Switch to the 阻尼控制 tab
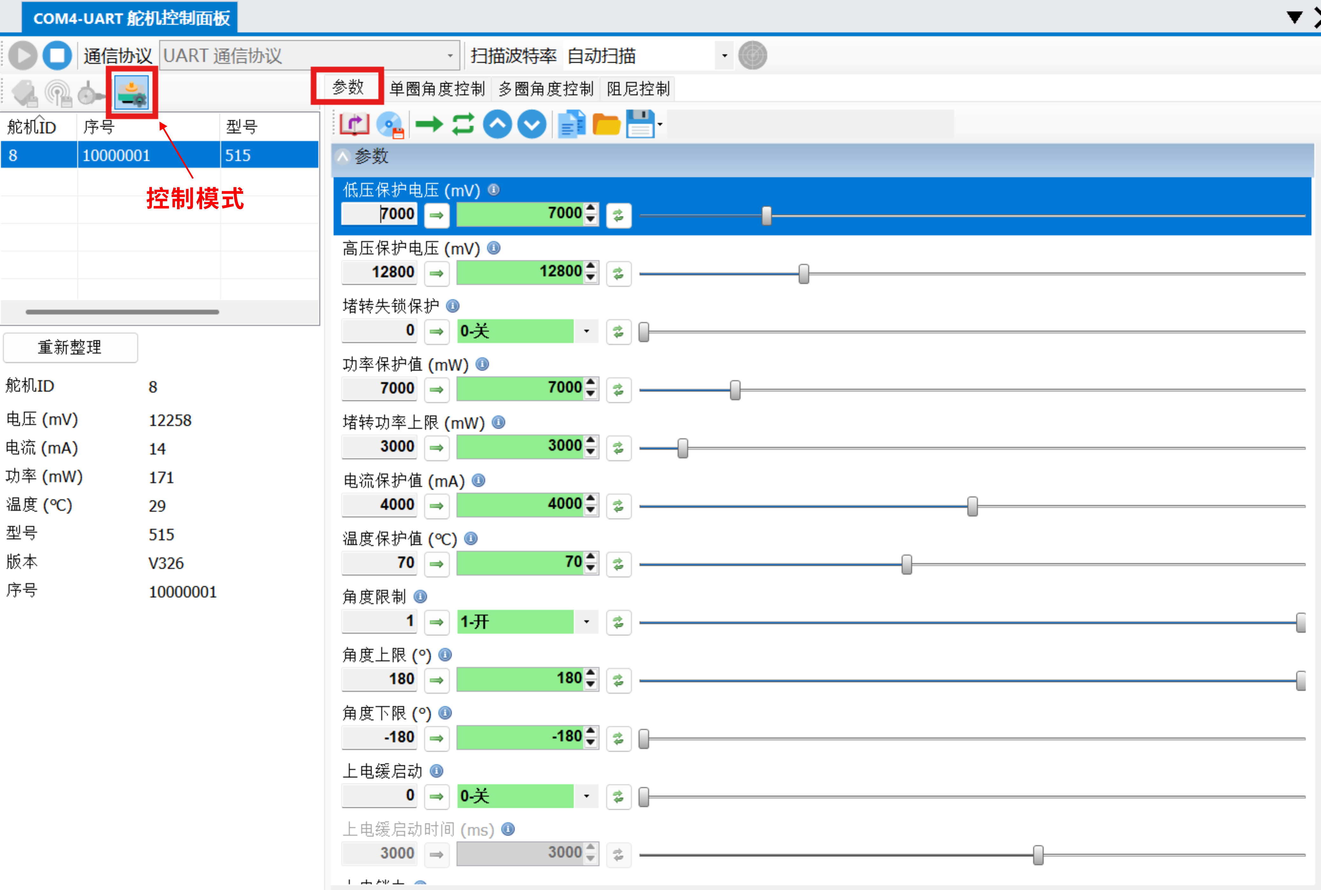1321x890 pixels. tap(637, 89)
